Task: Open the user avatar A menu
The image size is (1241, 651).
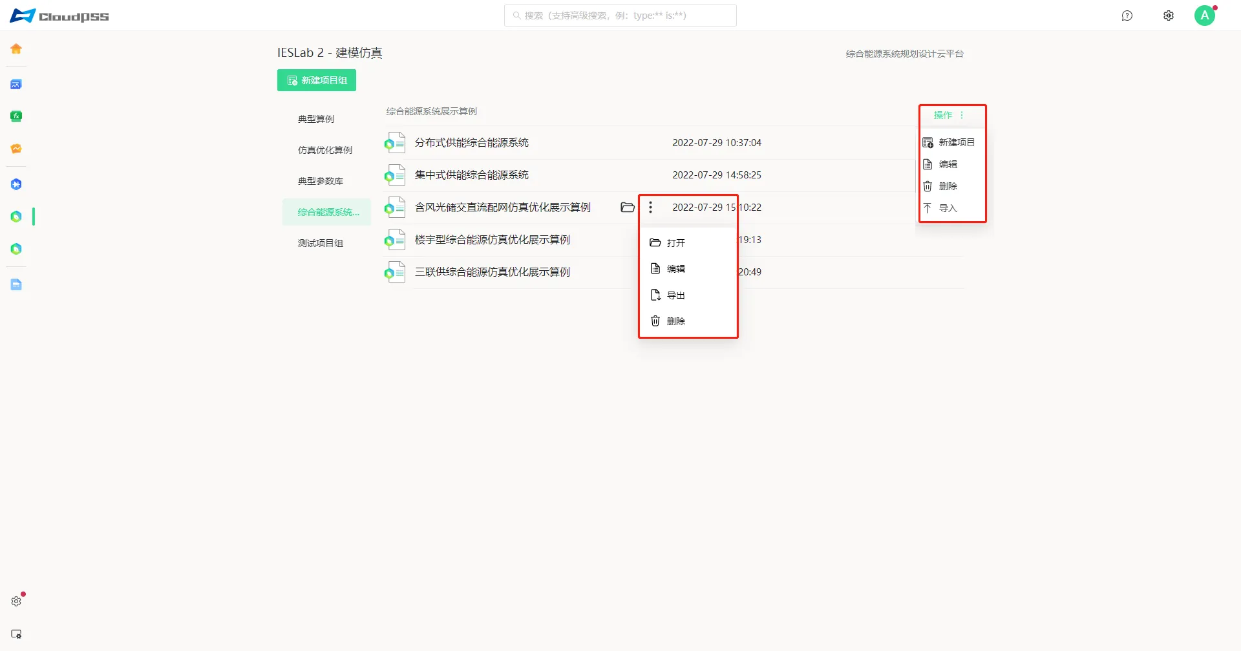Action: [1205, 16]
